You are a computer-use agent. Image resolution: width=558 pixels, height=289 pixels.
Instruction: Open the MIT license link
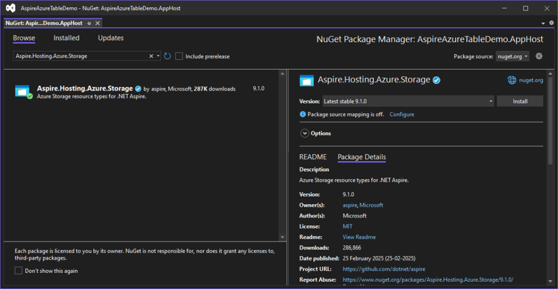point(347,226)
